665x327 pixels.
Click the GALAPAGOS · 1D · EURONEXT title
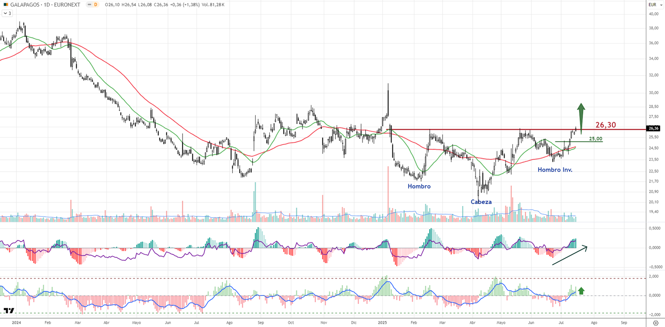[x=45, y=5]
